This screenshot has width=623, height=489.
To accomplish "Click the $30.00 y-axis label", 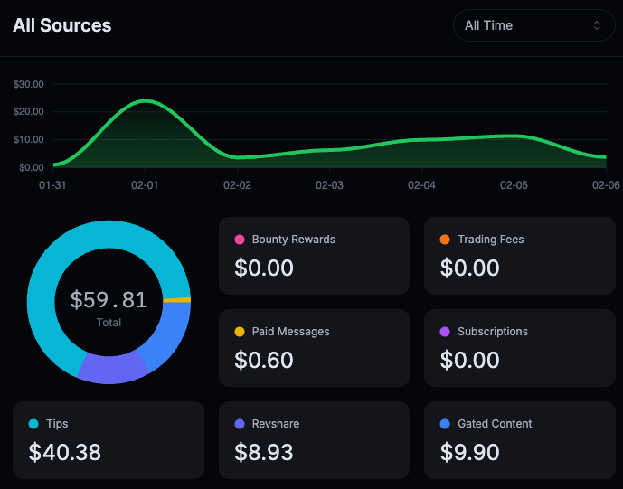I will (x=29, y=84).
